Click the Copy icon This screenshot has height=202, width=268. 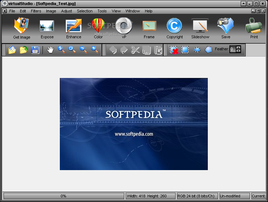(x=147, y=50)
